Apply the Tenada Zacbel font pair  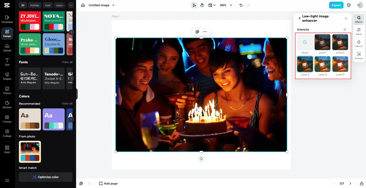click(54, 78)
